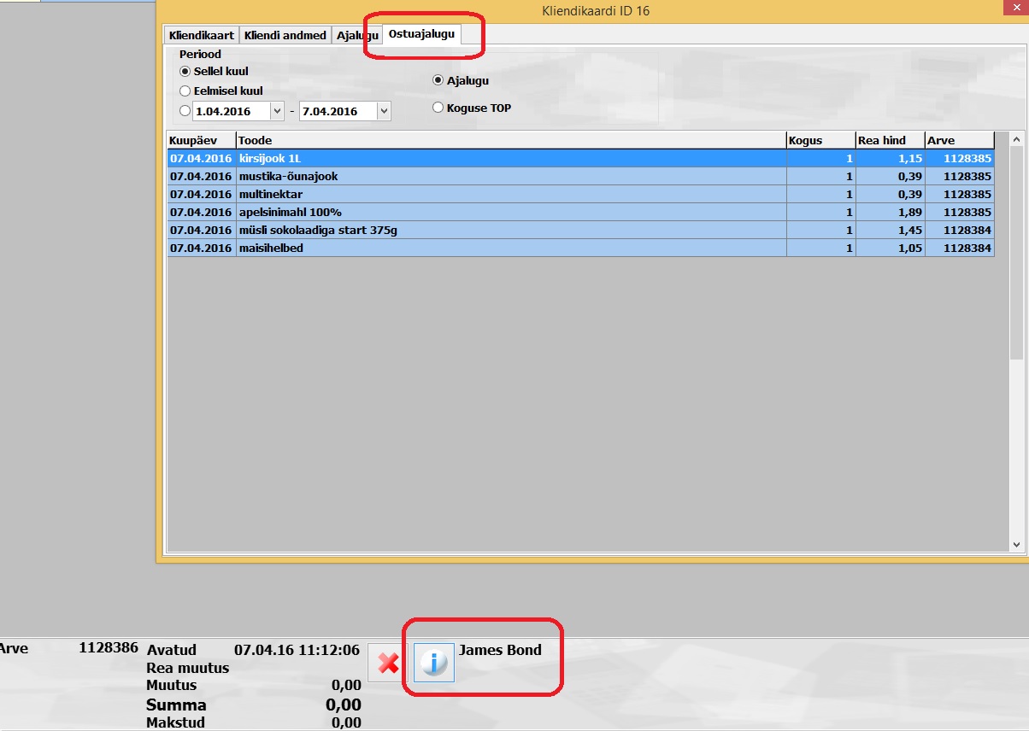
Task: Choose the Ajalugu view option
Action: (x=438, y=80)
